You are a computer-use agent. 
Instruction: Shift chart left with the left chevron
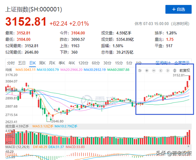161,70
